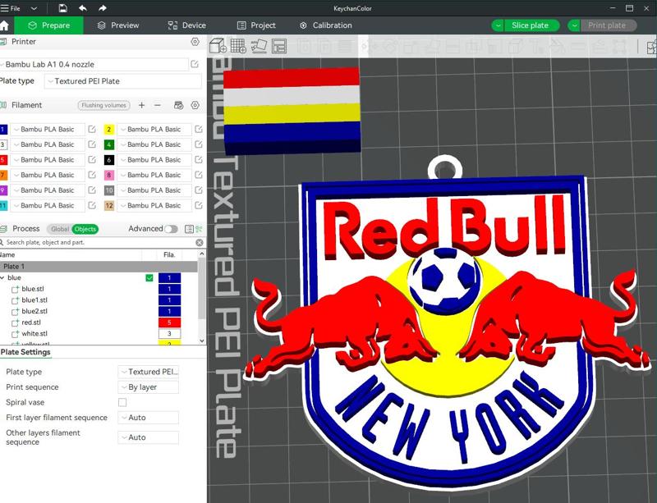
Task: Click the Add model icon in the toolbar
Action: point(217,45)
